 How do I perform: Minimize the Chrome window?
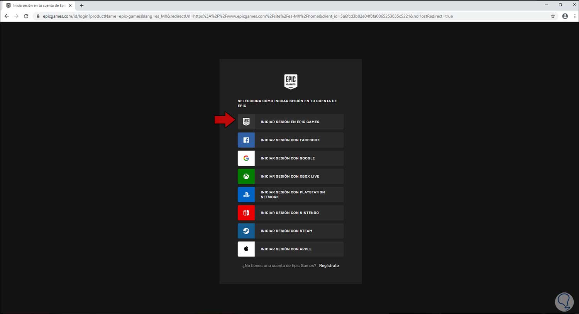click(547, 5)
